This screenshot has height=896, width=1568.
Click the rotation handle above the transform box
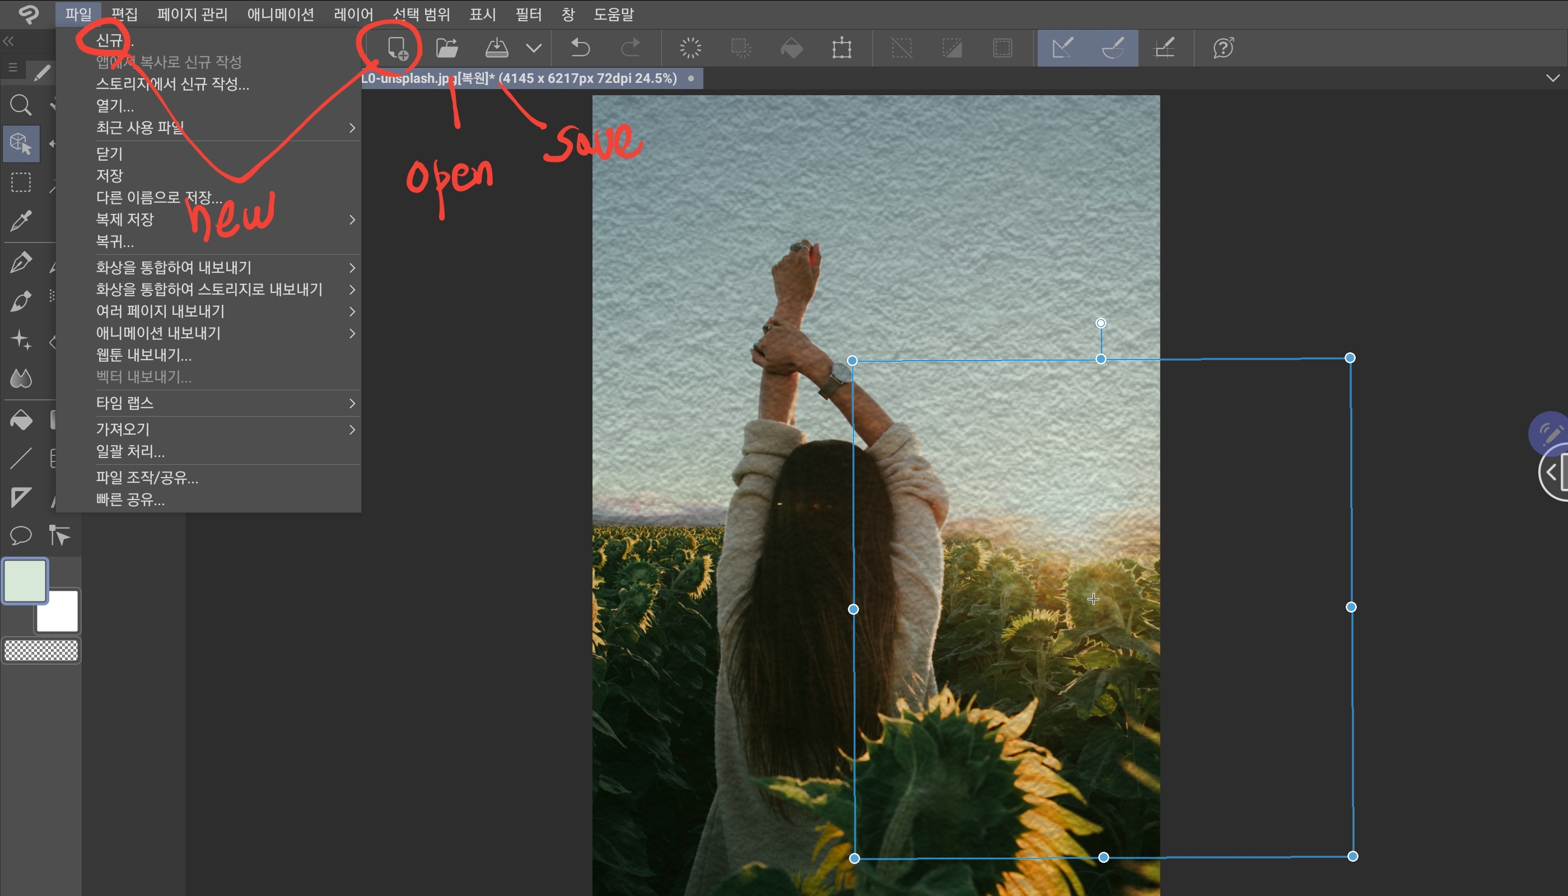pyautogui.click(x=1101, y=323)
